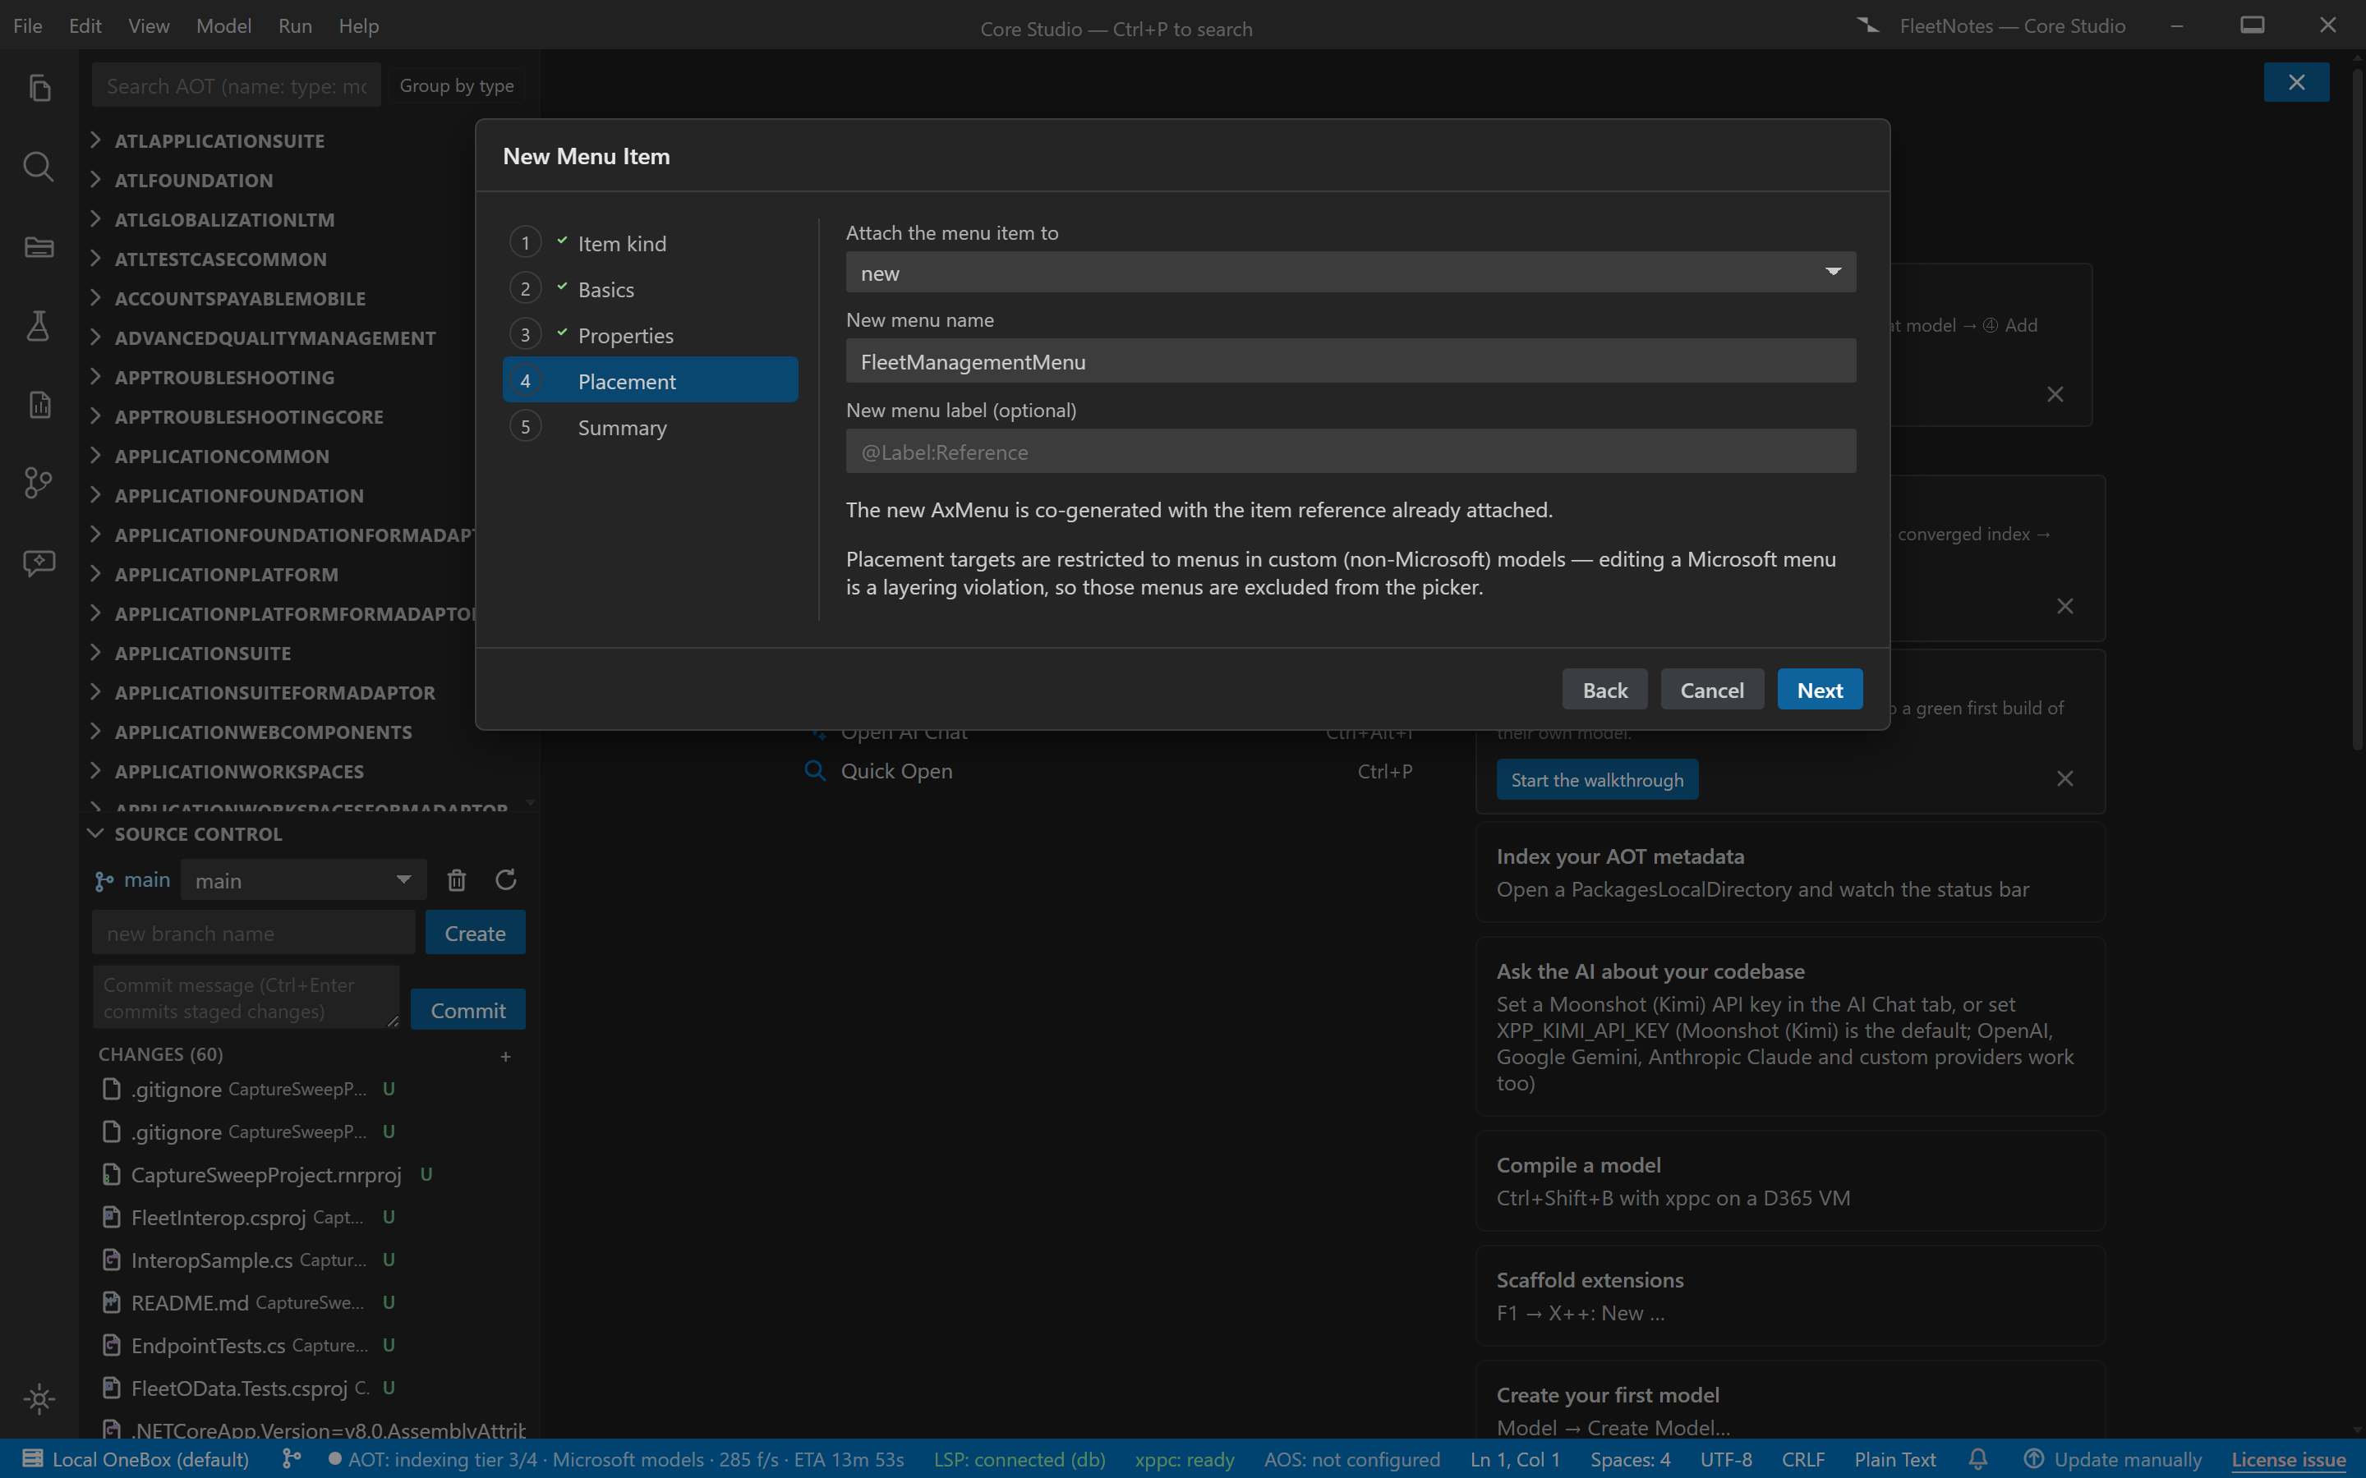Viewport: 2366px width, 1478px height.
Task: Click the Commit button
Action: pyautogui.click(x=467, y=1010)
